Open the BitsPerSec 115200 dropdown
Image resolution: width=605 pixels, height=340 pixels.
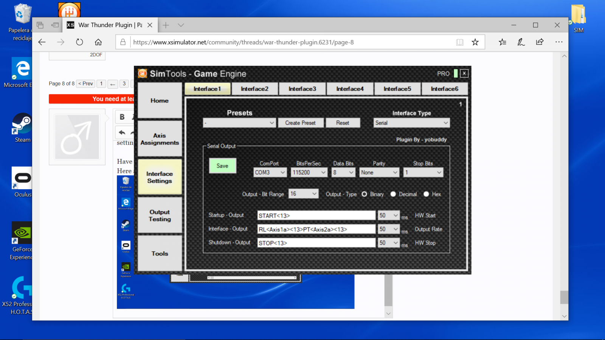[x=309, y=172]
